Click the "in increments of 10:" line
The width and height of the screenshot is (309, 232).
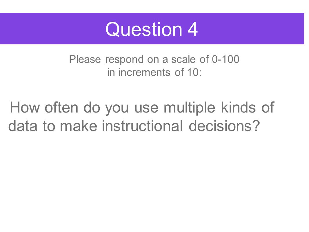[154, 72]
